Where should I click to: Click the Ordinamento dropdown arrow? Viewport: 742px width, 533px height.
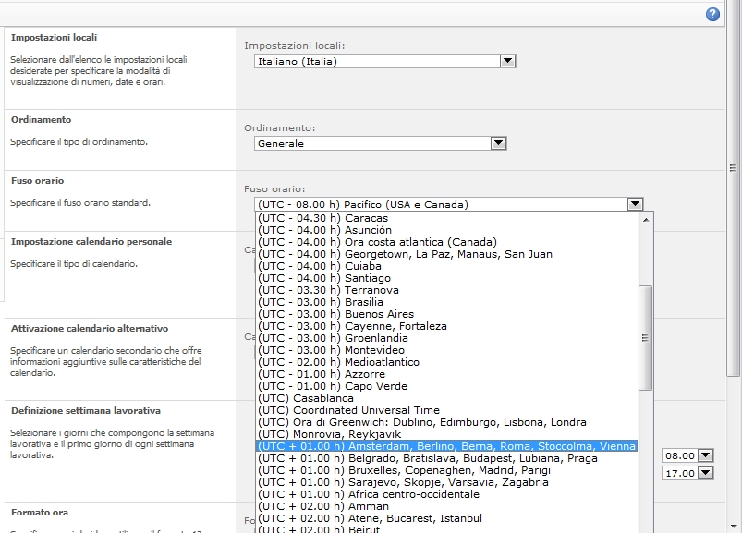(497, 142)
